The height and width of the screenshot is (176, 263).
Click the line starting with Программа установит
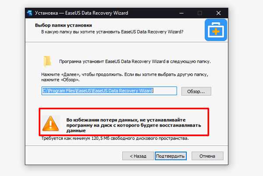coord(135,62)
